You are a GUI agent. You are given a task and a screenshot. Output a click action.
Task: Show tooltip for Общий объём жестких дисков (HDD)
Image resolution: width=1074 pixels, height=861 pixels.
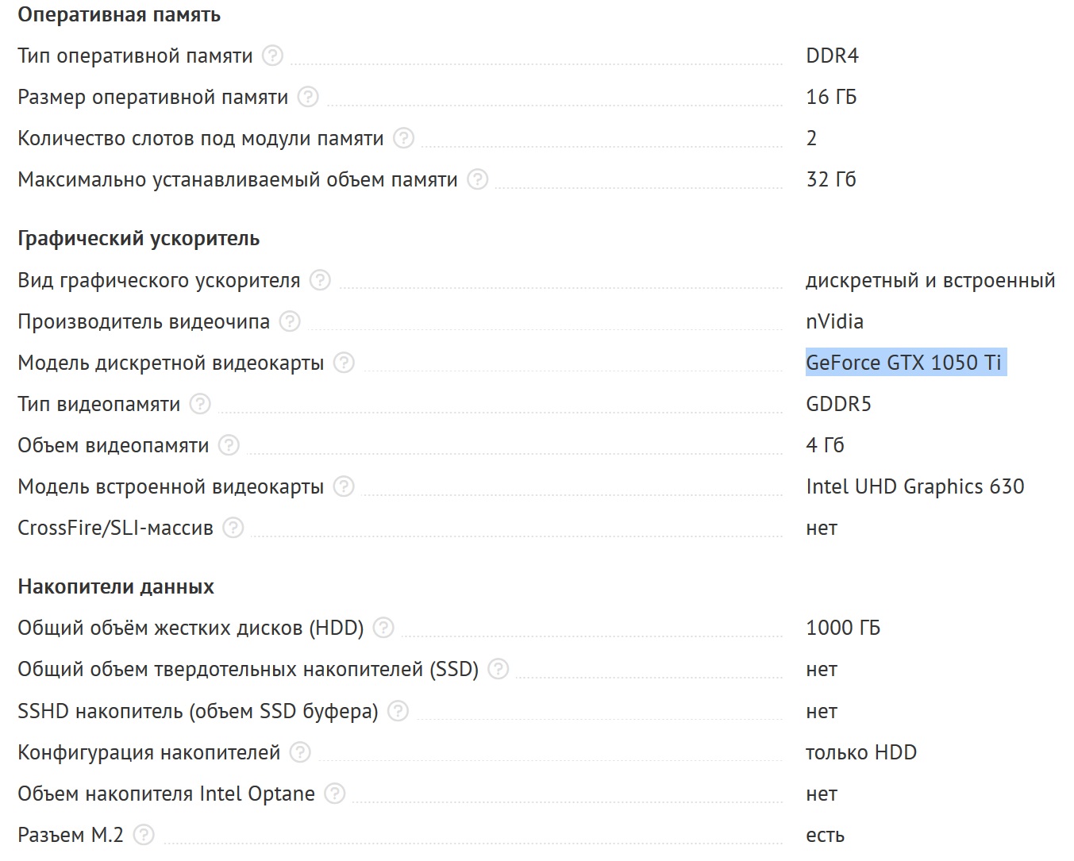(383, 628)
